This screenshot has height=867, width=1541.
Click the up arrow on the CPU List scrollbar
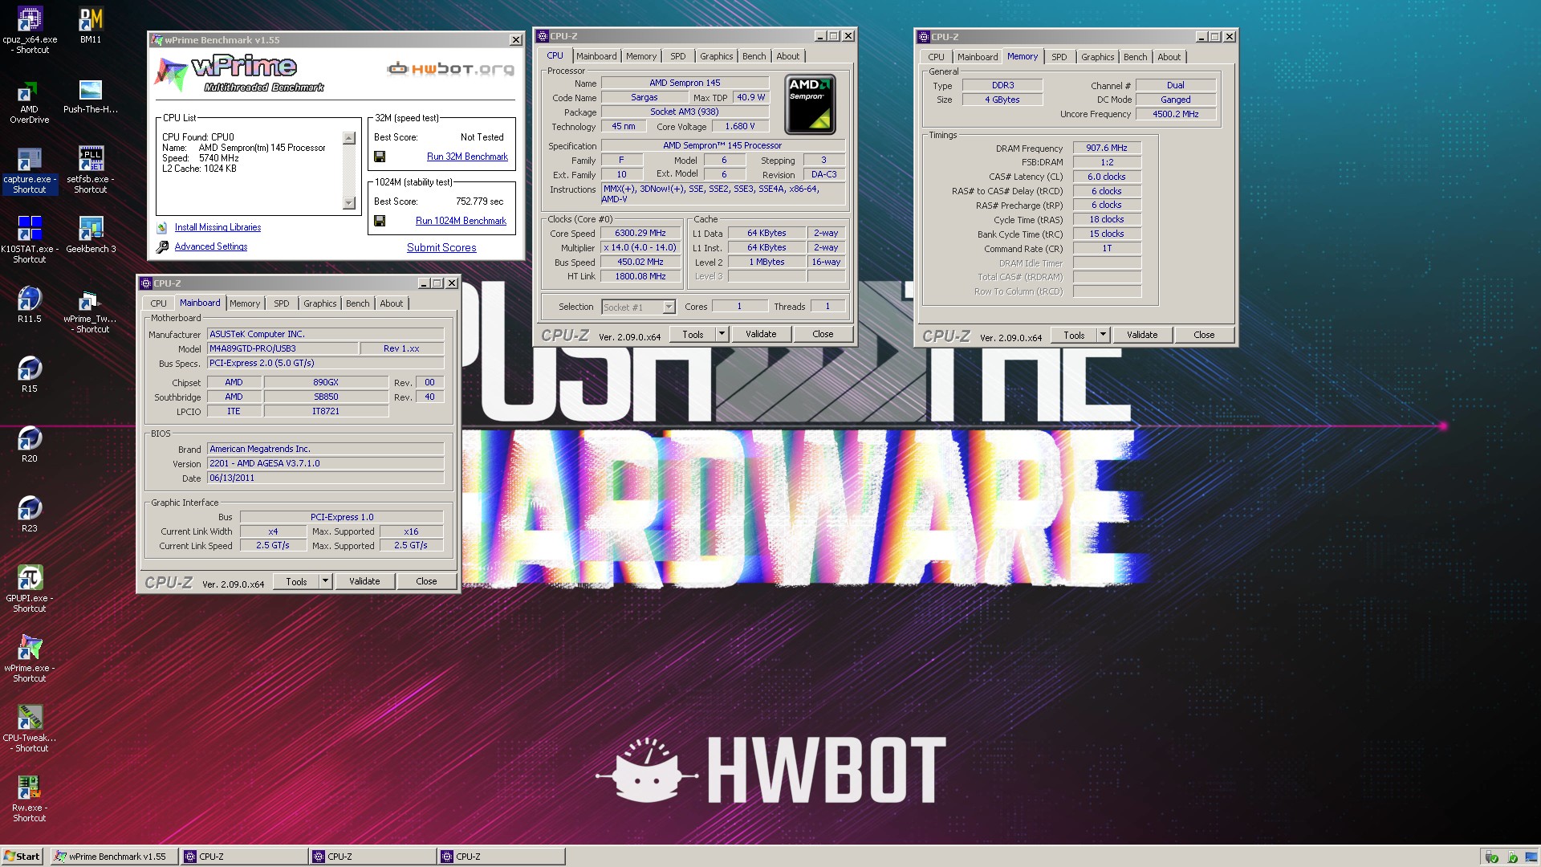coord(349,138)
